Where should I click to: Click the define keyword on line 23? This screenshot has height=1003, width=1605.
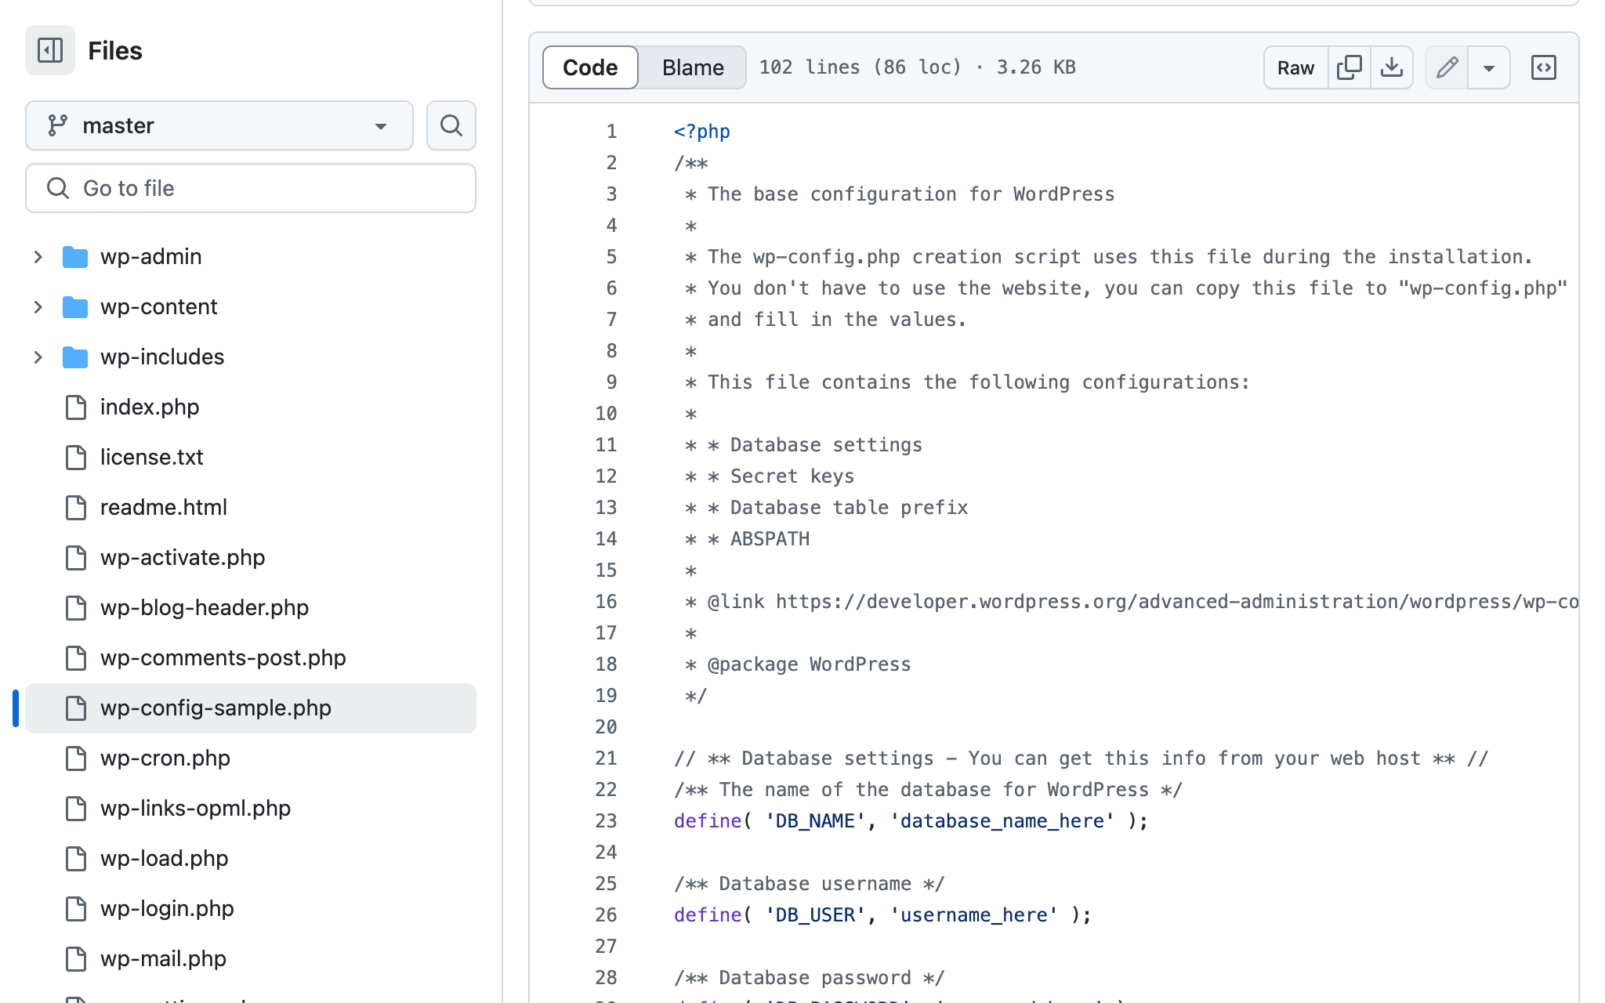(708, 821)
